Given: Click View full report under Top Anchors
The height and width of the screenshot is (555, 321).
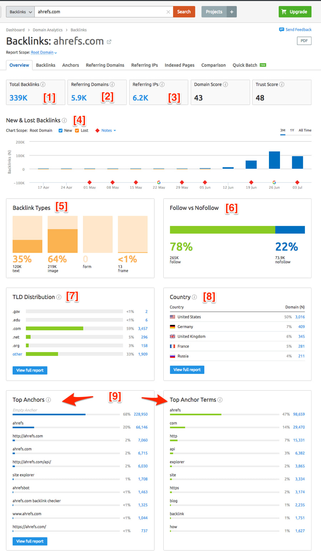Looking at the screenshot, I should click(x=30, y=541).
